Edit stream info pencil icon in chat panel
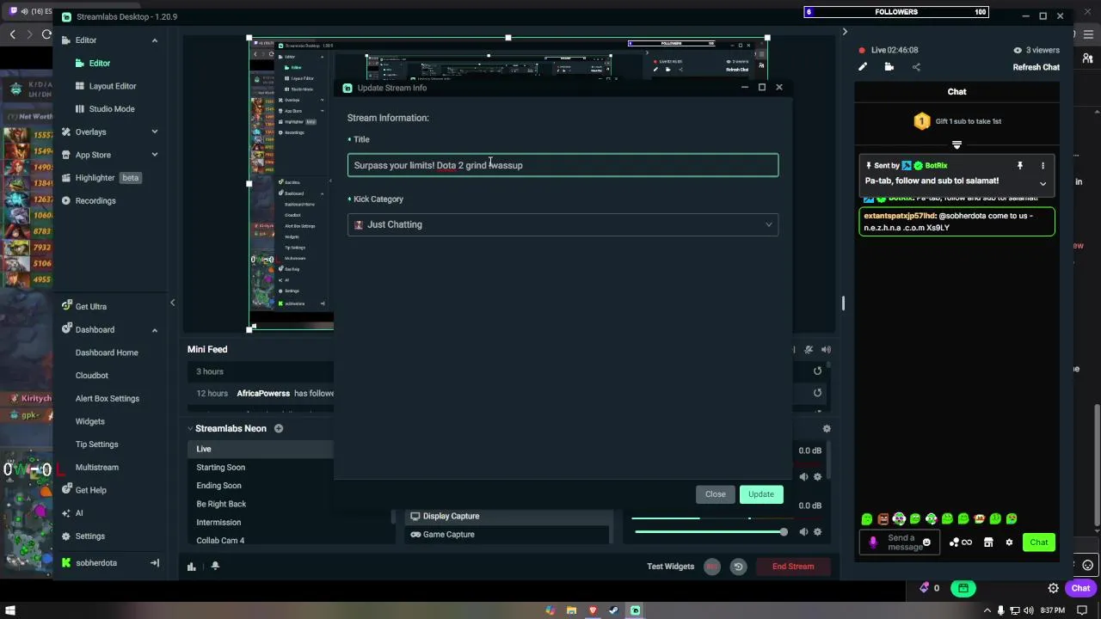The image size is (1101, 619). coord(863,67)
